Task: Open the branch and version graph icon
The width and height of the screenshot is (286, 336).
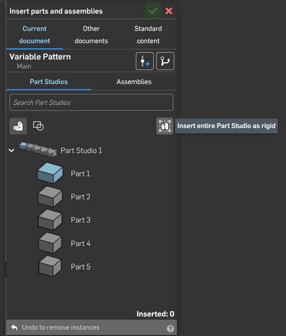Action: [x=165, y=61]
